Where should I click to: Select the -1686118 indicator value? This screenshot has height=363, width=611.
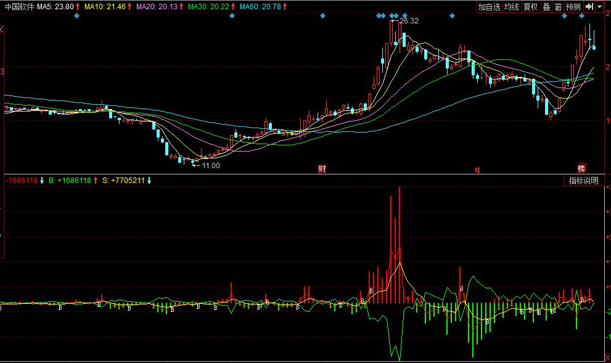click(22, 181)
